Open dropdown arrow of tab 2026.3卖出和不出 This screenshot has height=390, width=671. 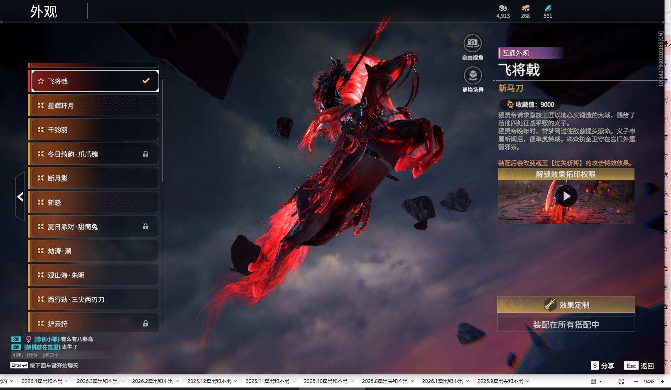(x=122, y=381)
